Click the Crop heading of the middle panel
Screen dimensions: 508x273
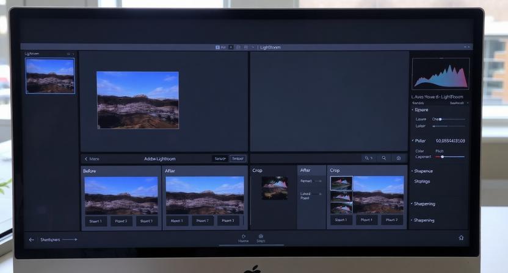click(x=257, y=171)
